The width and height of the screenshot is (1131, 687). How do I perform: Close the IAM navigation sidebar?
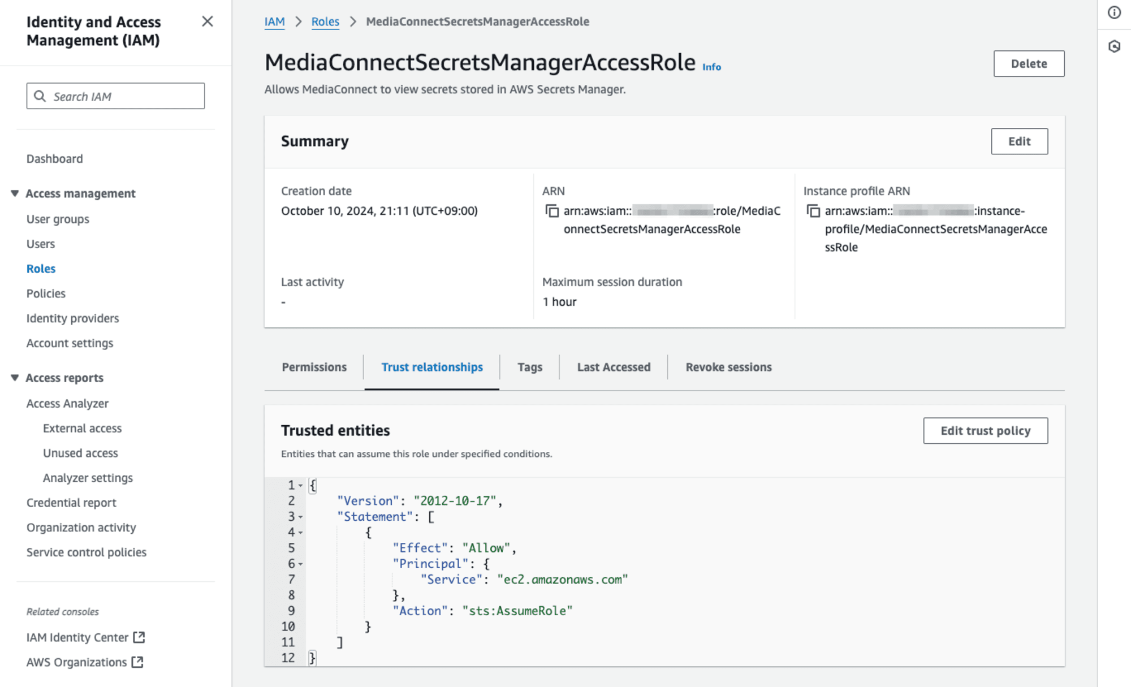point(208,21)
